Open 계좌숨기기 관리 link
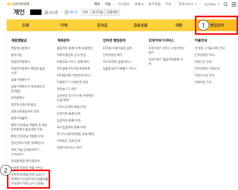Image resolution: width=238 pixels, height=190 pixels. point(67,89)
